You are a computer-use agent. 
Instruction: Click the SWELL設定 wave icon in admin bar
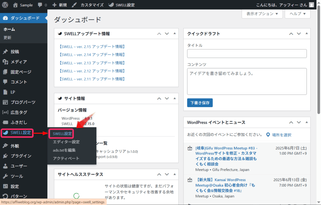click(111, 5)
